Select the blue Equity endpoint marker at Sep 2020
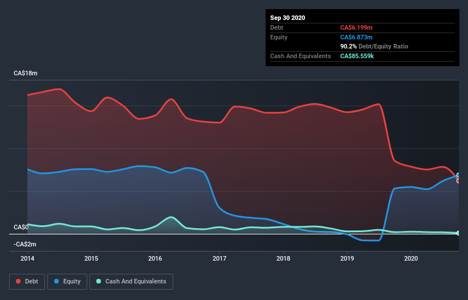The image size is (468, 300). (458, 175)
